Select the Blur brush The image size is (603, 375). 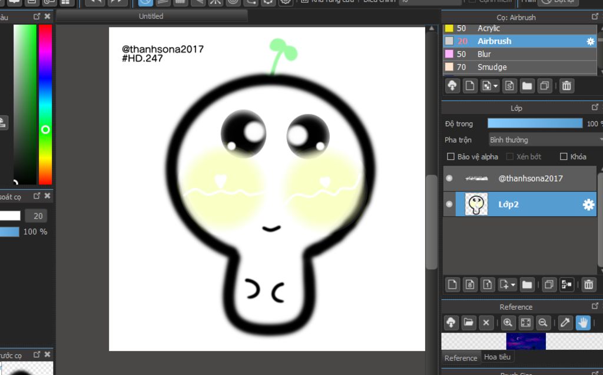[520, 54]
